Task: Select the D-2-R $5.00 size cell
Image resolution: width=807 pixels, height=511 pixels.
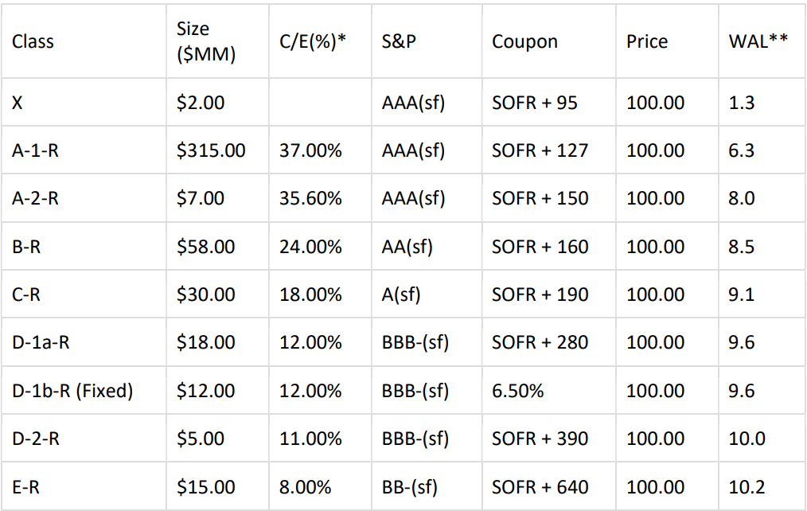Action: pos(201,439)
